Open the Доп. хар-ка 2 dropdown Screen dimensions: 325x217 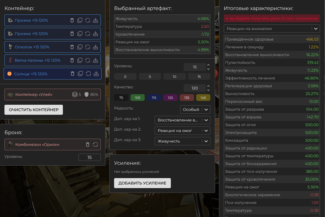point(183,131)
